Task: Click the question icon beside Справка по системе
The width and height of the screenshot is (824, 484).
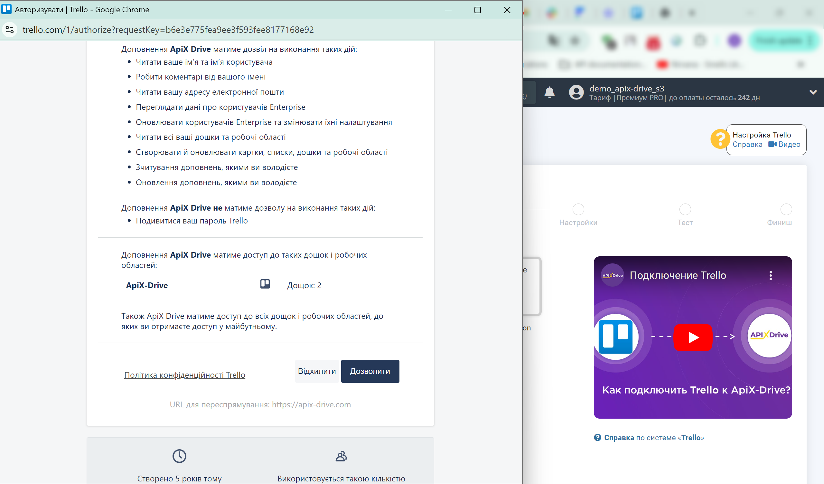Action: (597, 438)
